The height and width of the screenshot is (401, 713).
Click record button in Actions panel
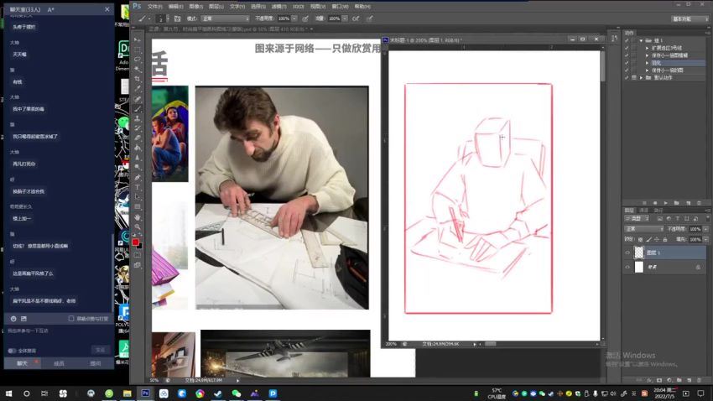655,203
